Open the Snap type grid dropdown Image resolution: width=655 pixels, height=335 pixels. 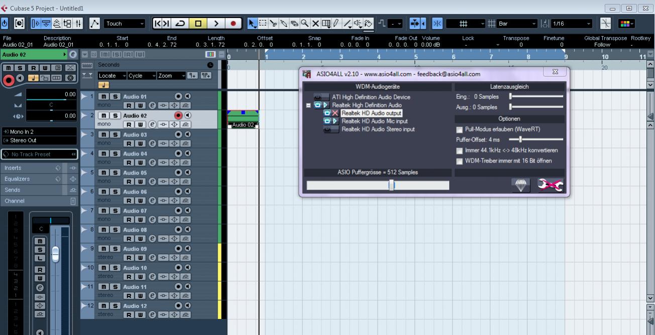(x=466, y=24)
